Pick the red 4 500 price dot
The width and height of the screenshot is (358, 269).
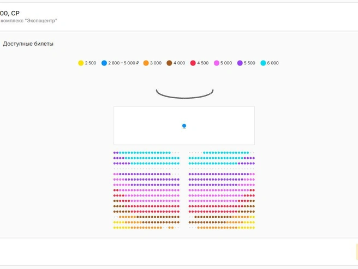tap(193, 63)
